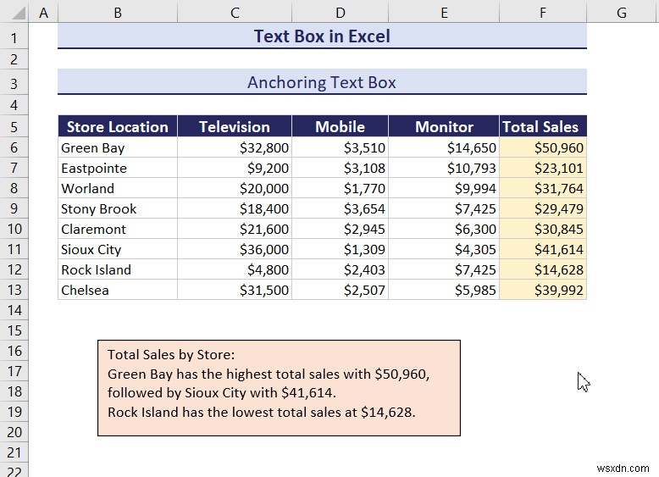Select column D header
The width and height of the screenshot is (659, 477).
[x=340, y=13]
